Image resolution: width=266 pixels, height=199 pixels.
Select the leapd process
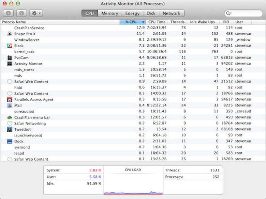(133, 153)
